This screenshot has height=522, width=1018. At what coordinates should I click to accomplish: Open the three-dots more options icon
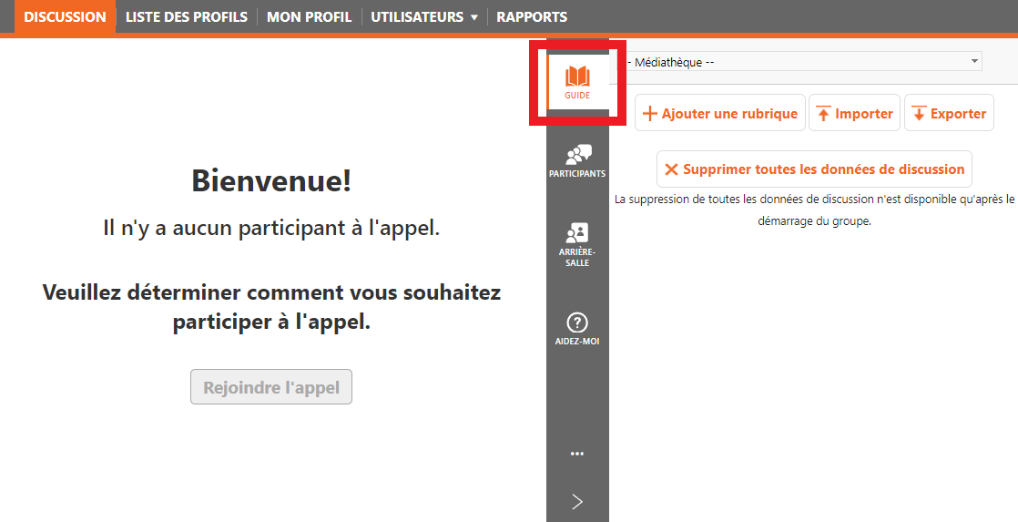[577, 454]
